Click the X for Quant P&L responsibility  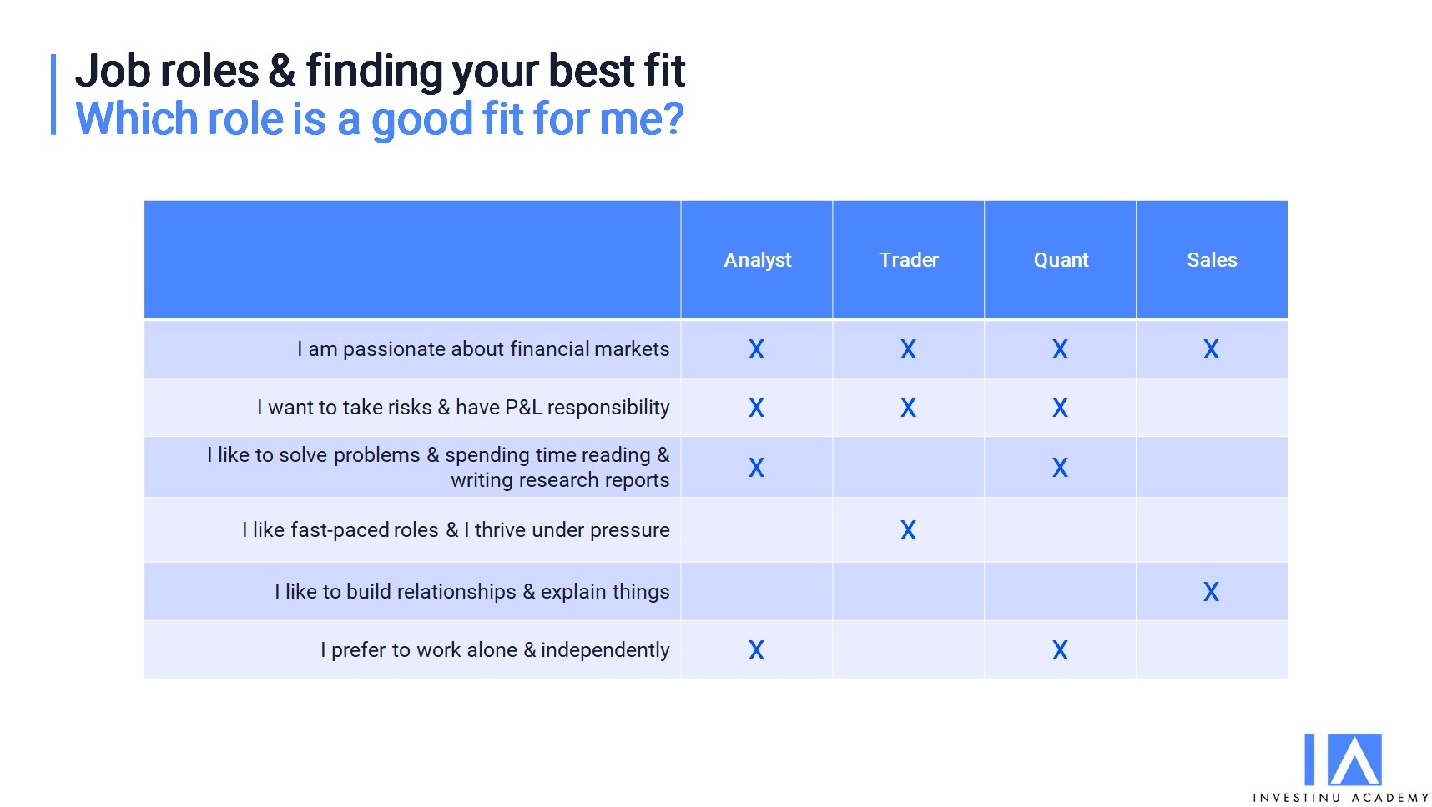[x=1060, y=408]
